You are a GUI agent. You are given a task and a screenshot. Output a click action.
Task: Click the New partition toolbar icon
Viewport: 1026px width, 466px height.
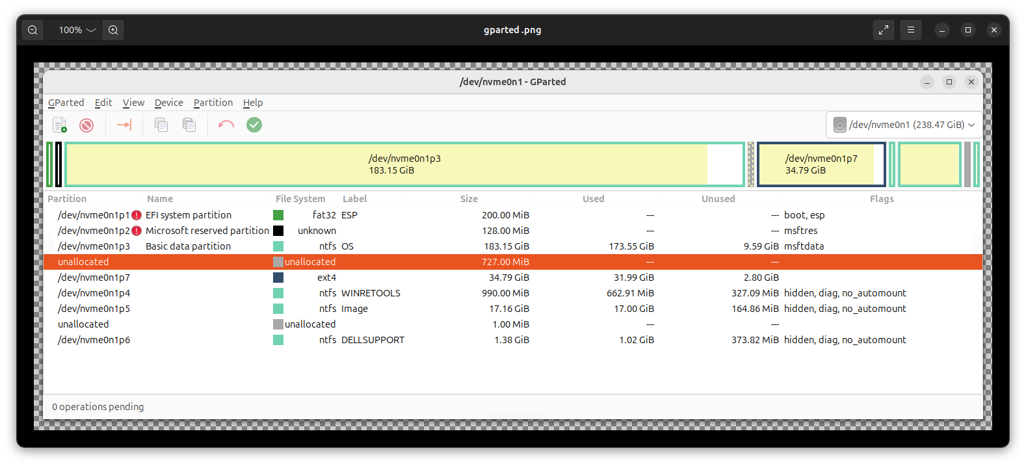[x=59, y=125]
